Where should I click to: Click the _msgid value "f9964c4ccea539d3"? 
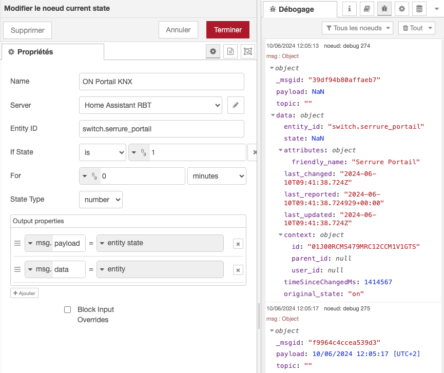point(344,342)
